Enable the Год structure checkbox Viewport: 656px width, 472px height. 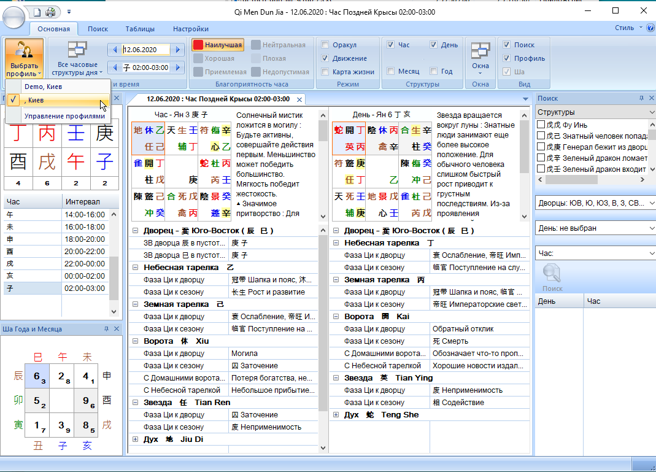tap(434, 71)
